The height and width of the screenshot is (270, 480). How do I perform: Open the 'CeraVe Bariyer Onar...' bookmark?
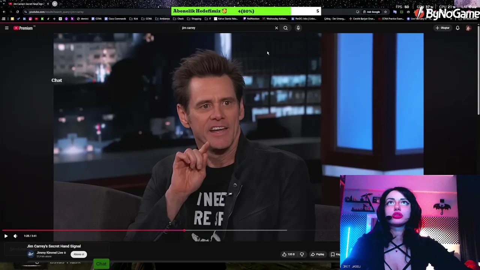[x=362, y=19]
